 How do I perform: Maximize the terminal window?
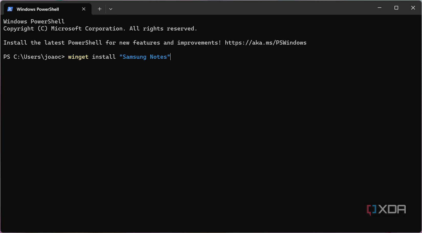tap(396, 8)
